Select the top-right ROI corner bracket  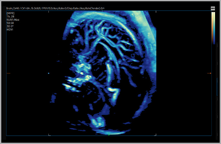coord(155,13)
